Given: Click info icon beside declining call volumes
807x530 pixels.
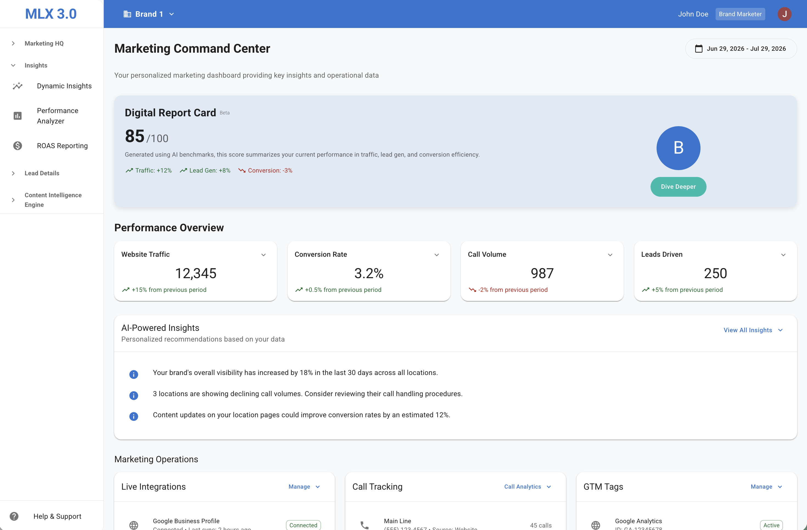Looking at the screenshot, I should [134, 395].
